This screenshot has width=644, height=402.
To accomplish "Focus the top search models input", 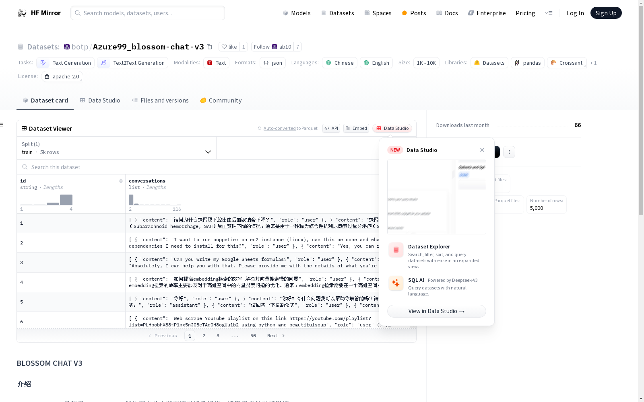I will coord(148,13).
